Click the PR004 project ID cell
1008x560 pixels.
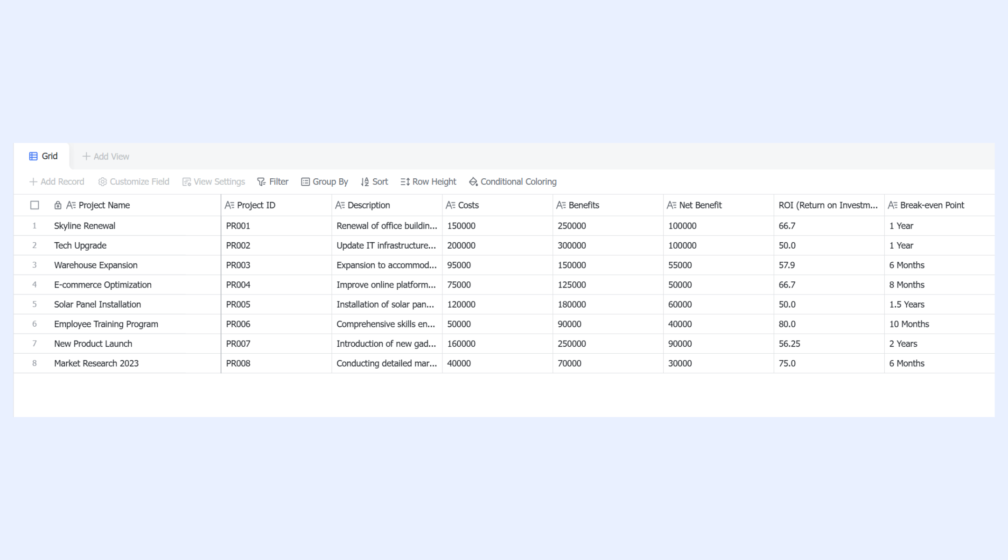click(276, 285)
